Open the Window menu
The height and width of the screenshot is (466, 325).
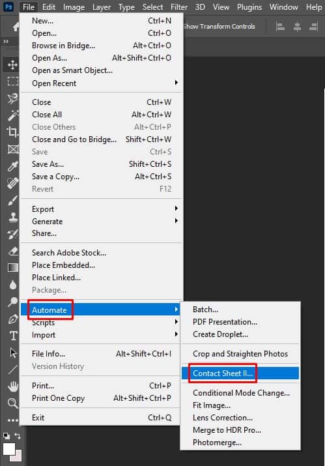coord(283,7)
